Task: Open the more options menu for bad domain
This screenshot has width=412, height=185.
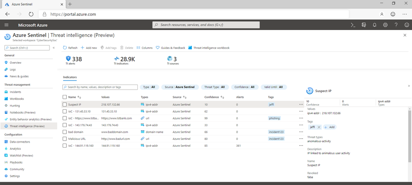Action: pos(301,132)
